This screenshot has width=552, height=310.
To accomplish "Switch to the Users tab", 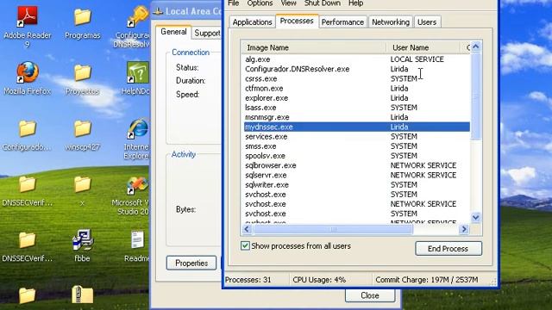I will point(427,22).
